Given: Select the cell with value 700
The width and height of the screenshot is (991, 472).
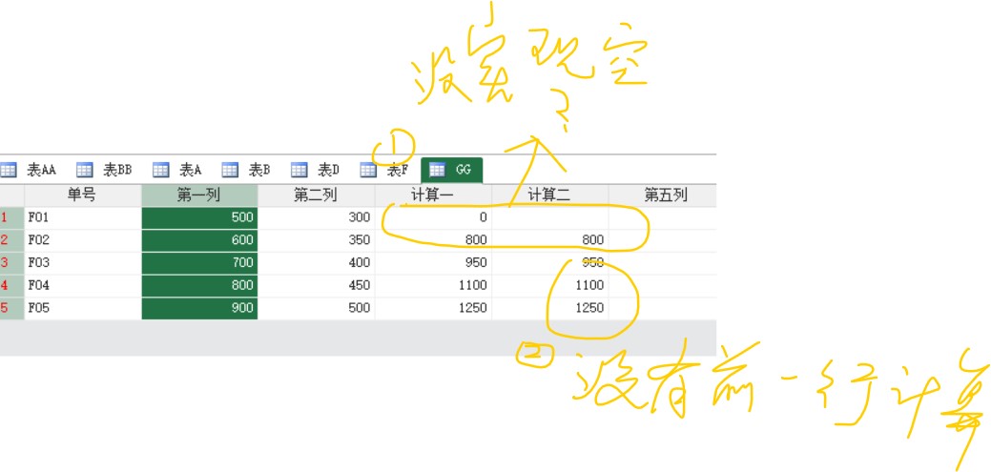Looking at the screenshot, I should click(x=199, y=263).
